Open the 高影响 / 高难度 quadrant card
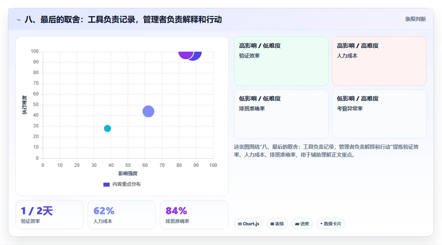 (379, 61)
